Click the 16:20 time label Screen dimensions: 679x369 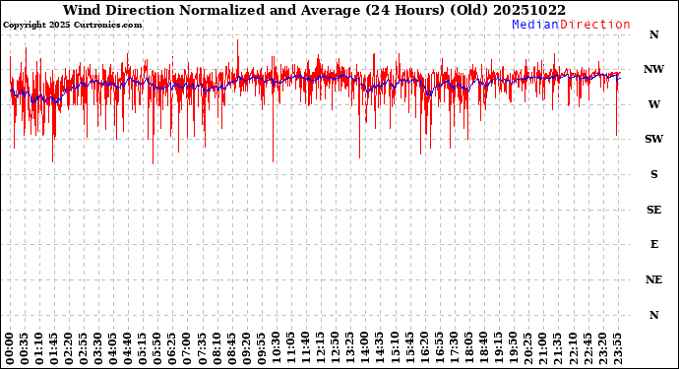point(424,348)
